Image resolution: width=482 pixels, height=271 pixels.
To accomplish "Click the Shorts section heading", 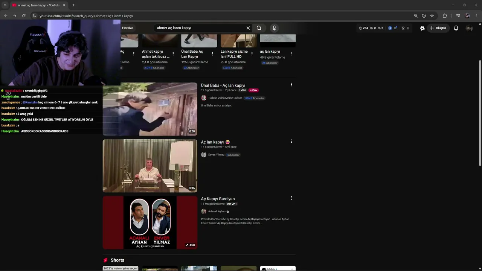I will [117, 260].
